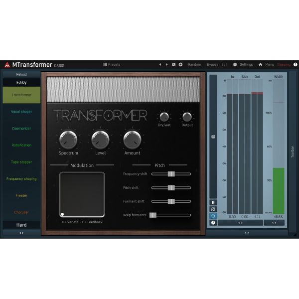Click the Dry/wet knob
The image size is (299, 299).
click(164, 117)
